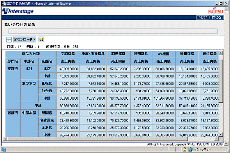Click the 部門名 header cell
This screenshot has height=153, width=230.
click(13, 61)
